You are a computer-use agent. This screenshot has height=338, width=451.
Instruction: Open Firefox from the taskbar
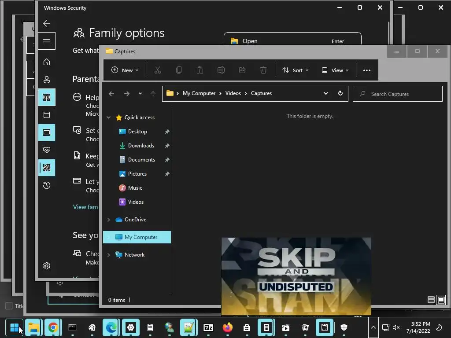pos(228,327)
